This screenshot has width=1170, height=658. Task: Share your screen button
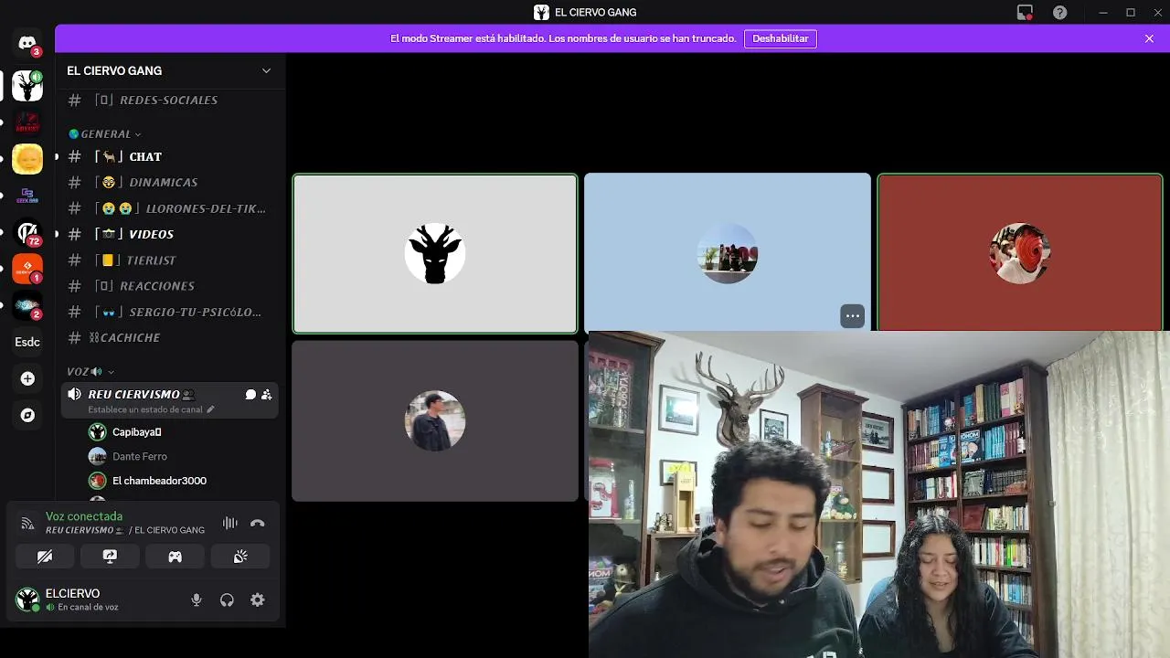click(x=110, y=556)
